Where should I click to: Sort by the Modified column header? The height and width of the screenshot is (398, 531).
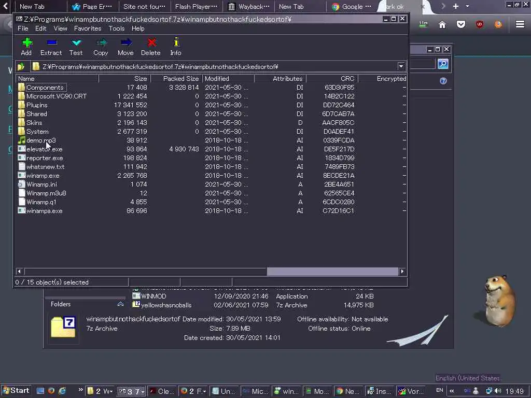pyautogui.click(x=228, y=79)
